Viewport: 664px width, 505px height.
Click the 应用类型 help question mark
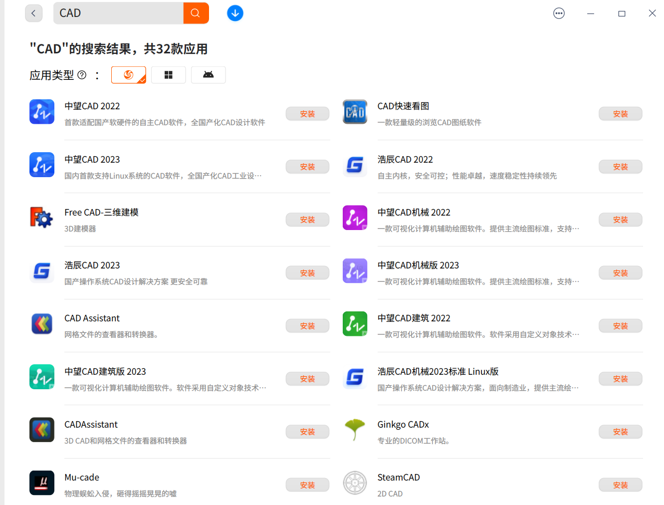coord(82,74)
